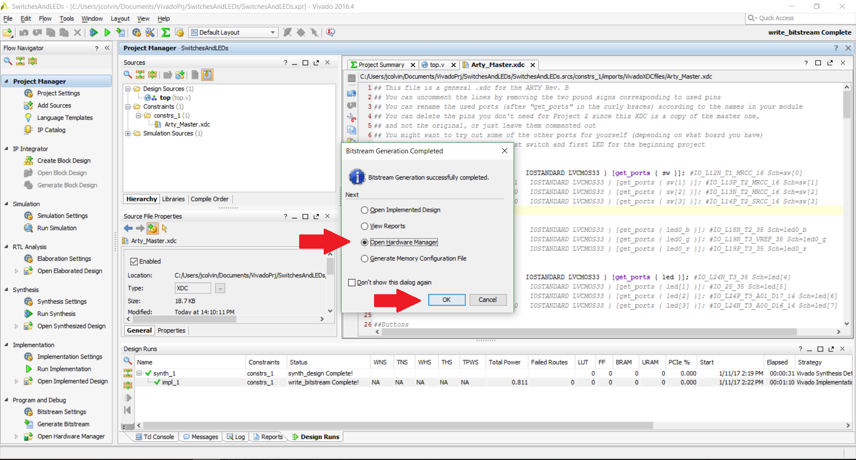The width and height of the screenshot is (856, 460).
Task: Click the Run Synthesis green arrow toolbar icon
Action: [x=94, y=32]
